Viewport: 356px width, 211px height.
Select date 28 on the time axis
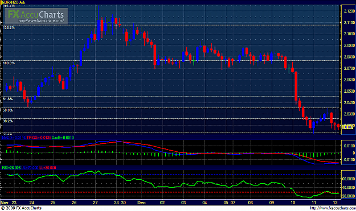116,202
